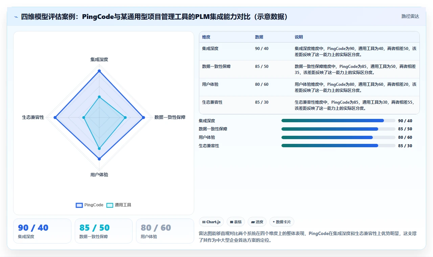Select the 表格 chip
The image size is (433, 257).
pos(235,222)
